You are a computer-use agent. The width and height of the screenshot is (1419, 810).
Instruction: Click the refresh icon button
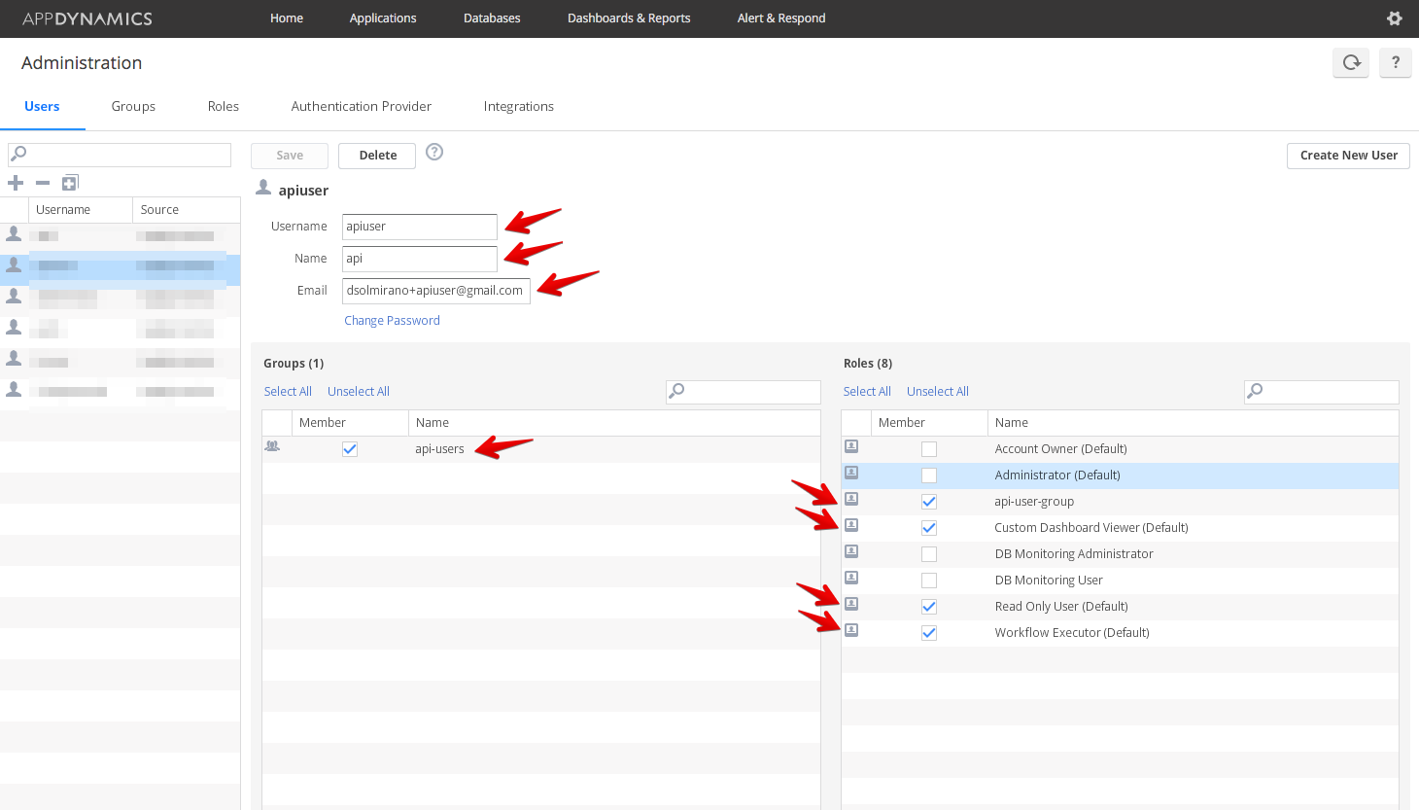click(1351, 62)
